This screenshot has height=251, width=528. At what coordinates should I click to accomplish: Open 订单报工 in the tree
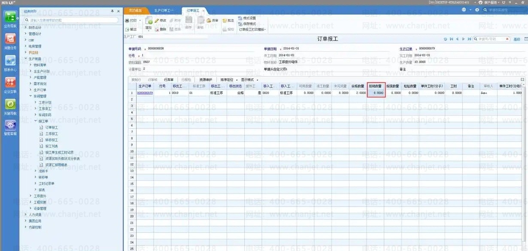52,128
